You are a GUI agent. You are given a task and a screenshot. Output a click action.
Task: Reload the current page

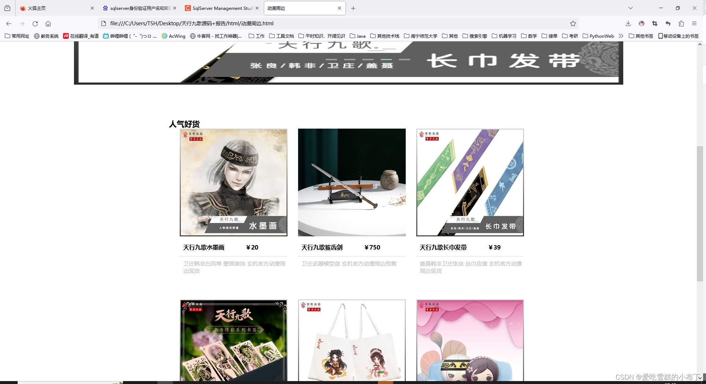(x=35, y=23)
